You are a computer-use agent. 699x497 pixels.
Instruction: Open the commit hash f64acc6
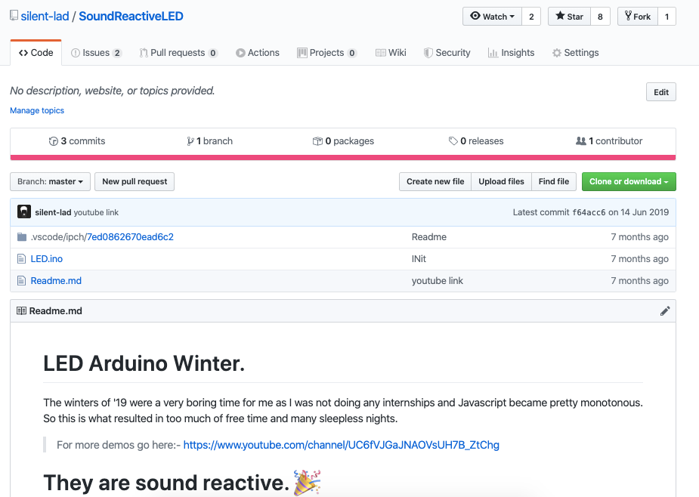coord(589,212)
